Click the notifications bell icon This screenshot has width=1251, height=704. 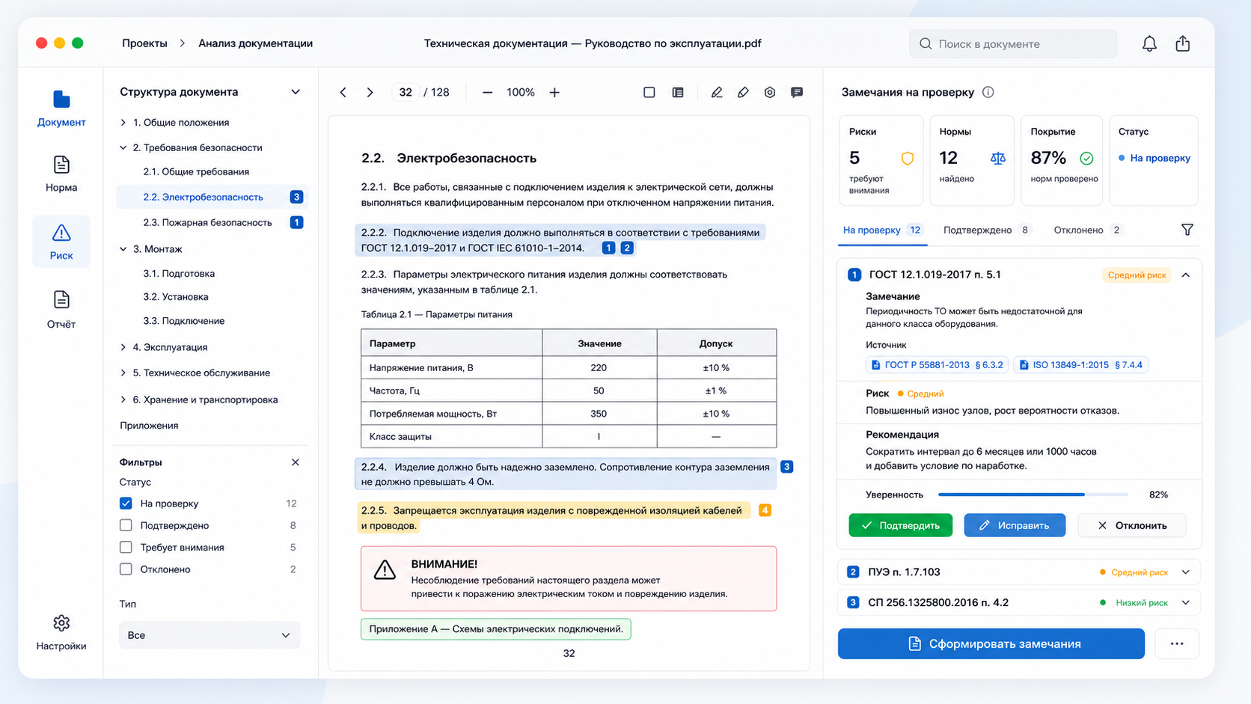1149,43
